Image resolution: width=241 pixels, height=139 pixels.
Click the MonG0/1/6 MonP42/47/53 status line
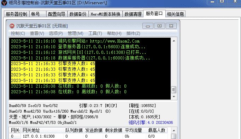pyautogui.click(x=43, y=122)
